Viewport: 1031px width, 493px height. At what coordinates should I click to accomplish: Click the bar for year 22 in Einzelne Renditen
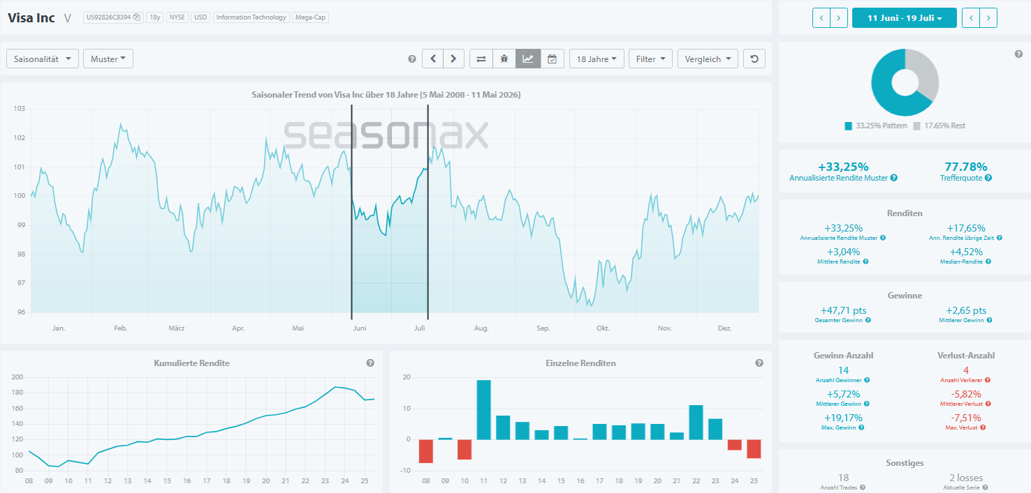[696, 422]
